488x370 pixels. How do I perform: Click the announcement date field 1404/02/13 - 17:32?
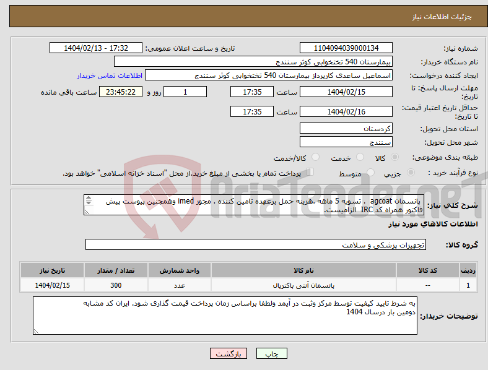(x=96, y=48)
